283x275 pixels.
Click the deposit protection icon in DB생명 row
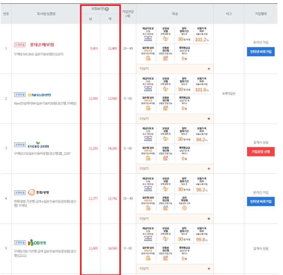pos(148,238)
